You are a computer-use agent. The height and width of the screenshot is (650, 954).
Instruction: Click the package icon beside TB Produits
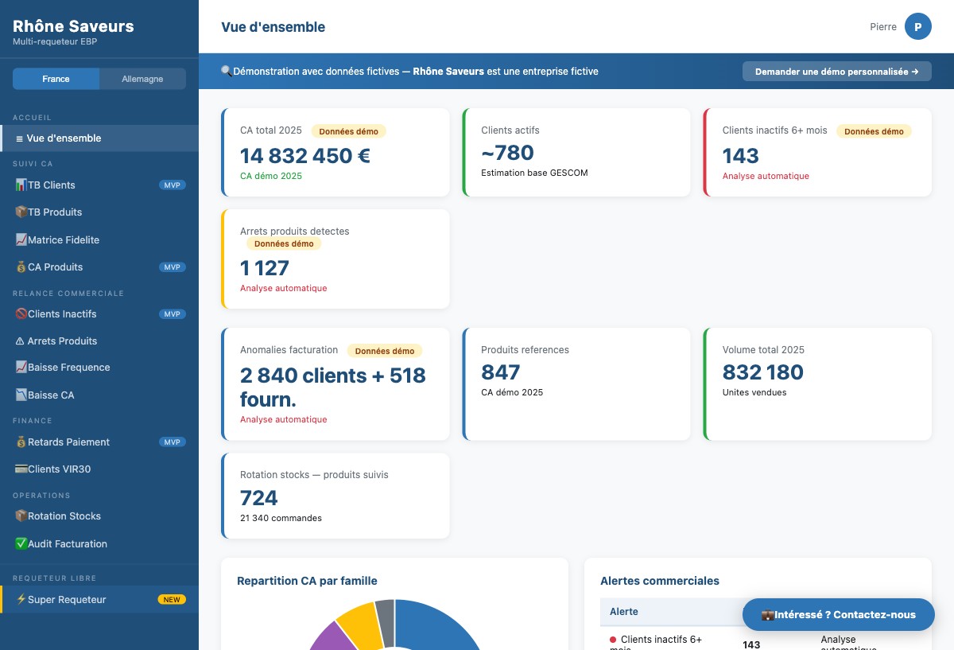[21, 212]
